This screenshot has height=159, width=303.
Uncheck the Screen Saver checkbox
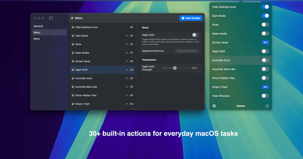tap(73, 61)
